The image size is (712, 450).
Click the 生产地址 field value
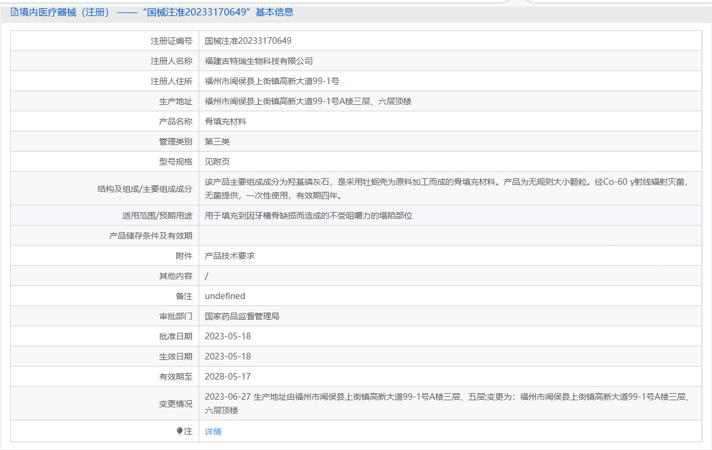pos(308,101)
